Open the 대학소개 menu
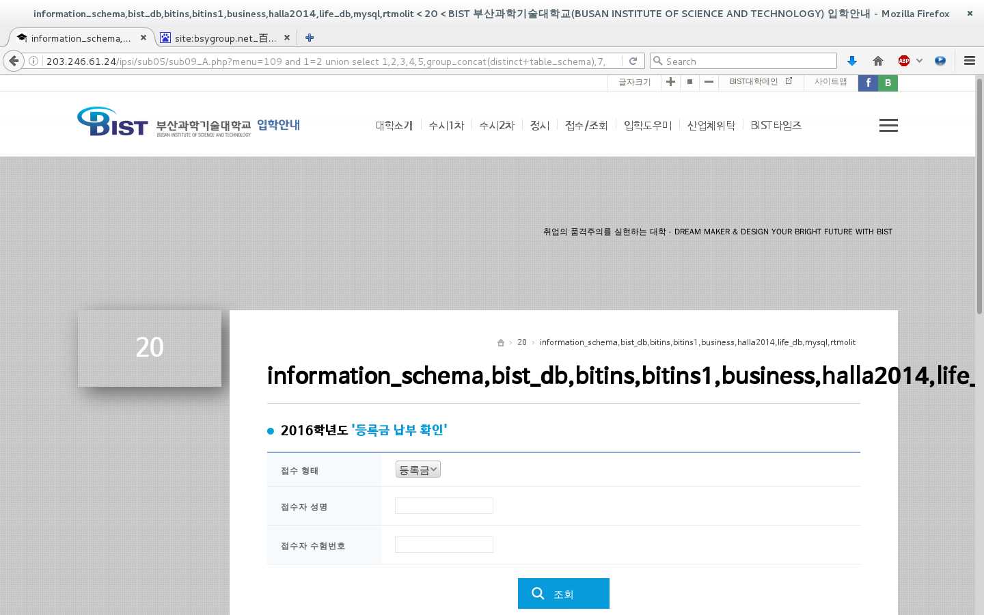 coord(394,125)
